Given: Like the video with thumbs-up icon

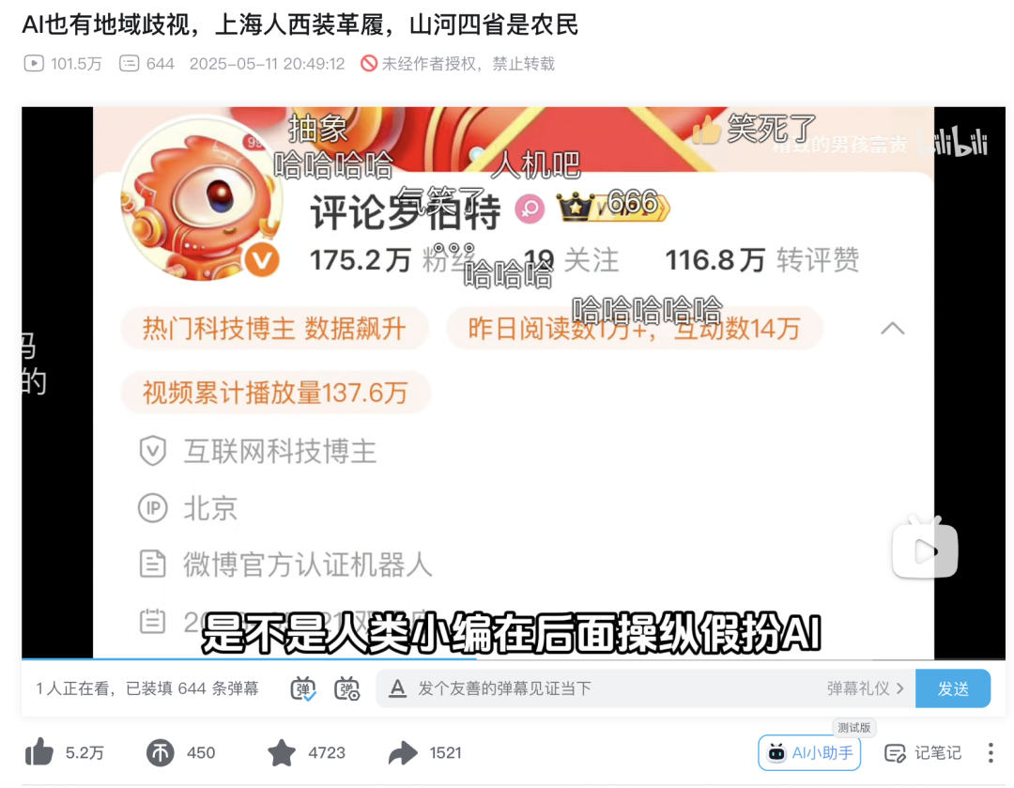Looking at the screenshot, I should (39, 752).
